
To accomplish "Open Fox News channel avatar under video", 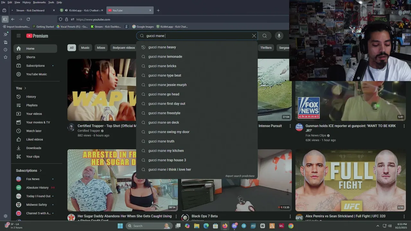I will (x=299, y=127).
